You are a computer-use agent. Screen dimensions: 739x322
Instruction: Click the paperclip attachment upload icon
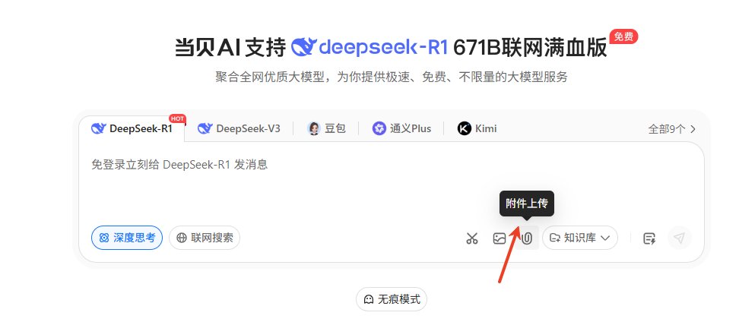pyautogui.click(x=527, y=238)
